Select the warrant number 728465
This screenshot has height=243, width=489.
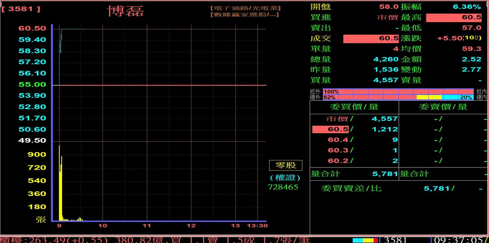(283, 187)
